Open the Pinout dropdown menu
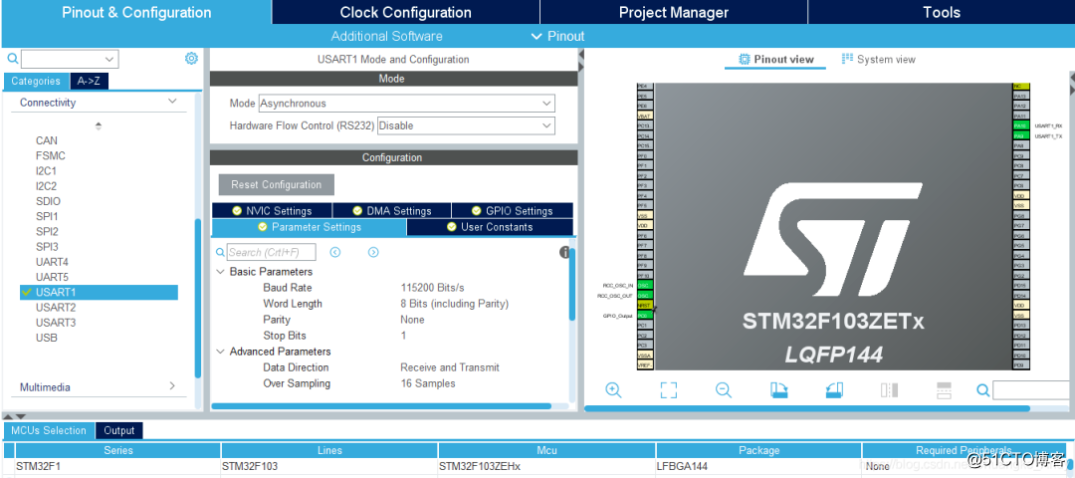Viewport: 1075px width, 478px height. pyautogui.click(x=558, y=36)
